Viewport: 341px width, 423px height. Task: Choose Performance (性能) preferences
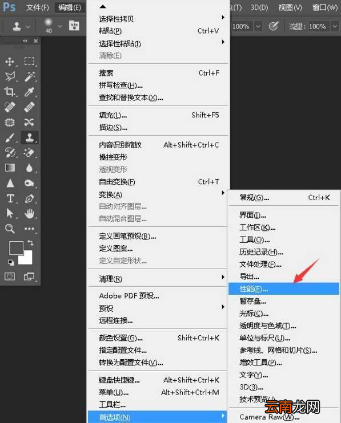(x=284, y=289)
